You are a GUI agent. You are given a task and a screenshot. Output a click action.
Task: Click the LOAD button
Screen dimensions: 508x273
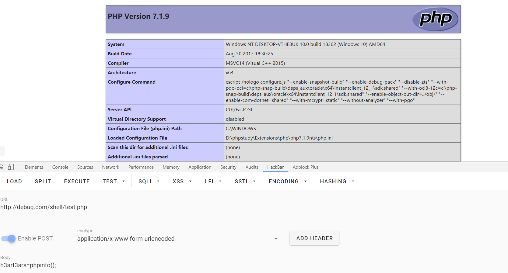[x=14, y=181]
